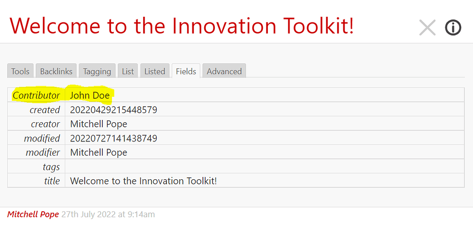
Task: Select the Contributor field name cell
Action: click(36, 95)
